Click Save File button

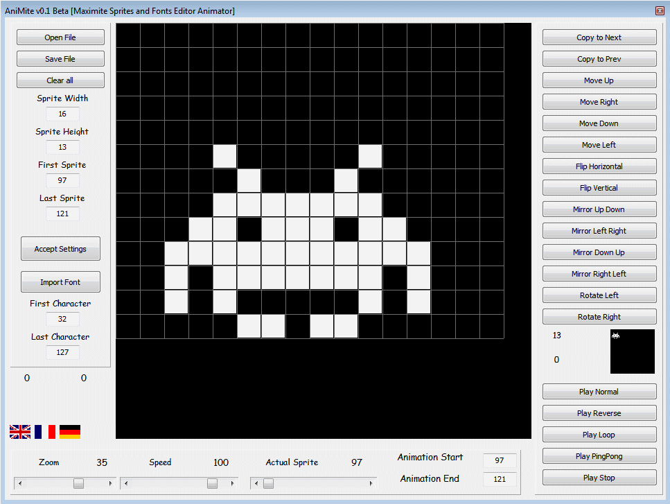[x=60, y=59]
